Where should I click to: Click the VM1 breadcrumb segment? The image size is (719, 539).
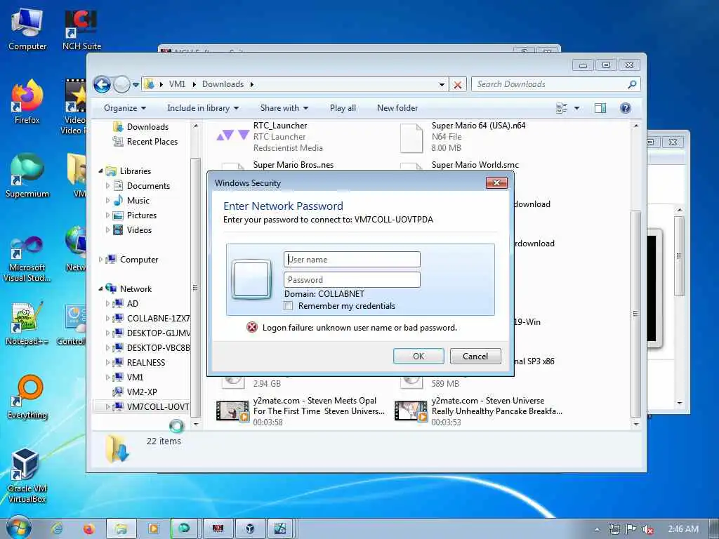pyautogui.click(x=177, y=84)
